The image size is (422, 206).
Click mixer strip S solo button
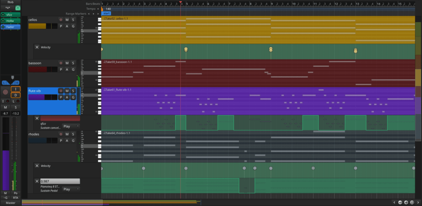click(16, 107)
